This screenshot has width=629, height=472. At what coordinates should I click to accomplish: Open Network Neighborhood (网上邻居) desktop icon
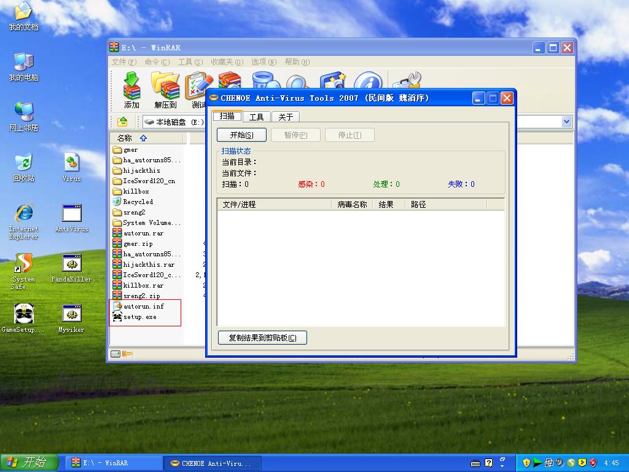[x=24, y=117]
